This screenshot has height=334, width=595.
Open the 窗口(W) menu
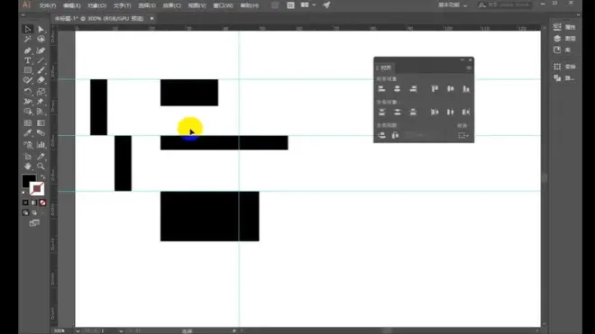click(224, 5)
